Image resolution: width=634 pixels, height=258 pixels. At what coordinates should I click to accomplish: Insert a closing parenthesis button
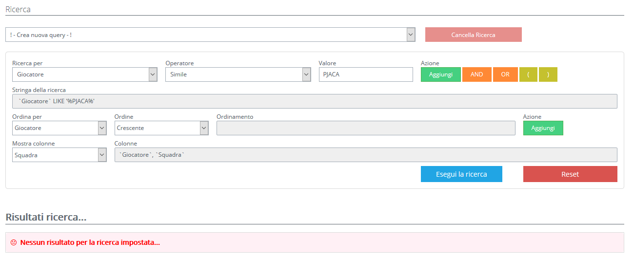pyautogui.click(x=548, y=74)
